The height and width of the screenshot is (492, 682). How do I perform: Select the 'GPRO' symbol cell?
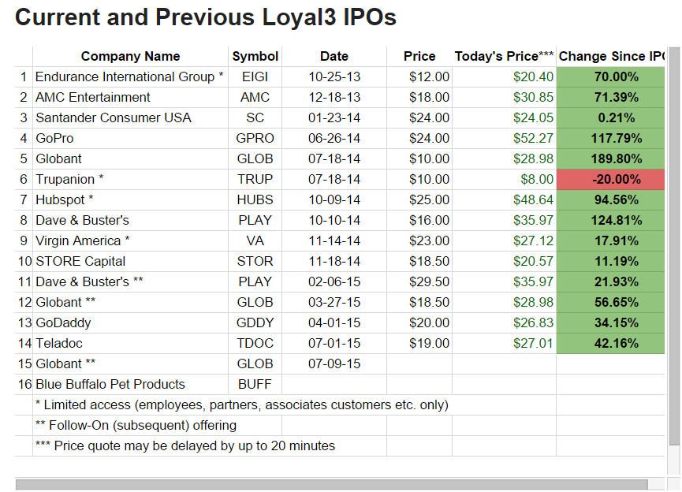(255, 138)
